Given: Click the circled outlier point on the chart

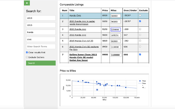Looking at the screenshot, I should [97, 90].
